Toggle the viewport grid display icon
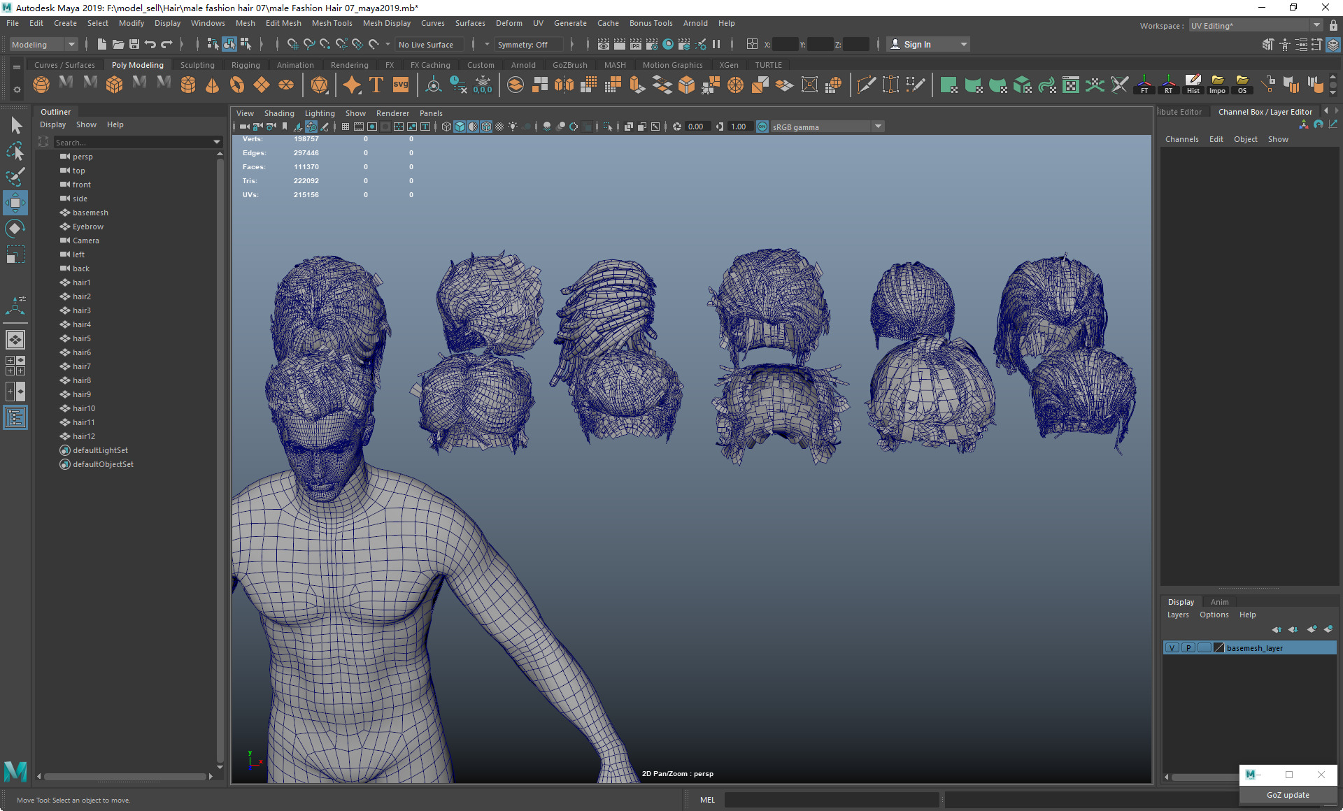This screenshot has height=811, width=1343. (346, 127)
